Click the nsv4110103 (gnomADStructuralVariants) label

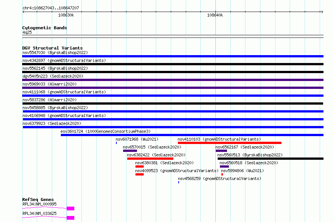point(219,139)
